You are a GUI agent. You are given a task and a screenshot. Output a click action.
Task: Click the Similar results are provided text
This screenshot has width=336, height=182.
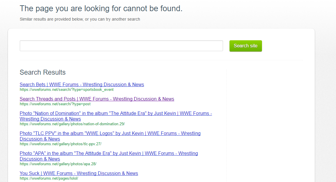(x=80, y=19)
